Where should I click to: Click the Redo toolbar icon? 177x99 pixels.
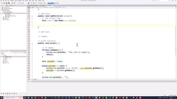tap(15, 3)
